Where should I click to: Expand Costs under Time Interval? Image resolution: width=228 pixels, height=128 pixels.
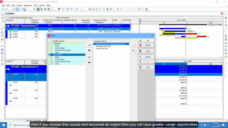pos(51,57)
